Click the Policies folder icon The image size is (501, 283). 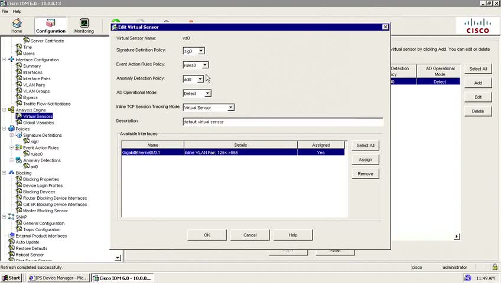click(x=11, y=129)
